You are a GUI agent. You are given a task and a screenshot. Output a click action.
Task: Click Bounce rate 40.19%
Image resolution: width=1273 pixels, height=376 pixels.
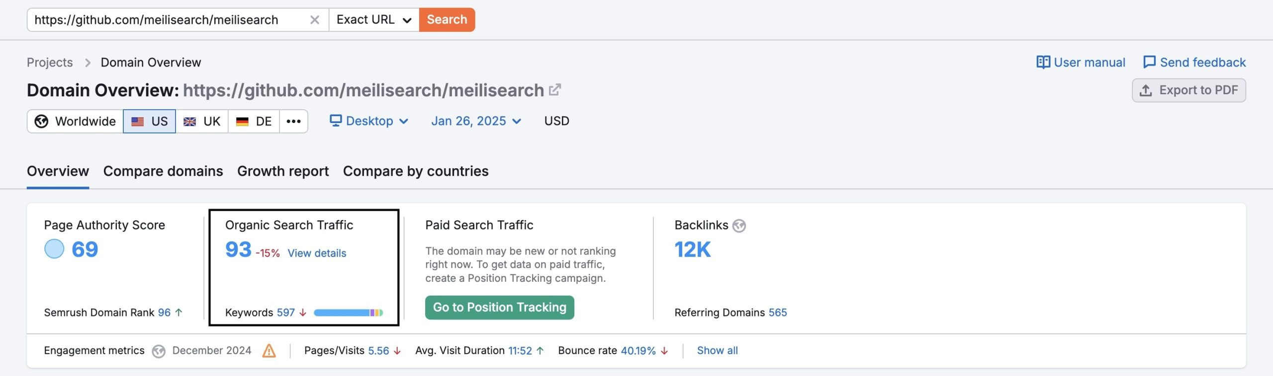638,351
